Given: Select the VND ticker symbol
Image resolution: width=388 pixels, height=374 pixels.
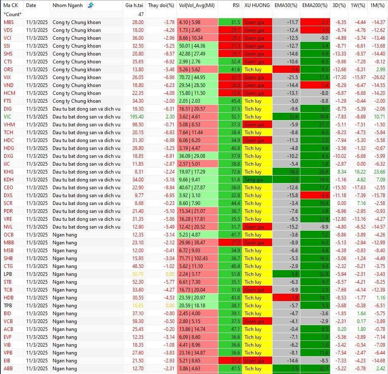Looking at the screenshot, I should (9, 85).
